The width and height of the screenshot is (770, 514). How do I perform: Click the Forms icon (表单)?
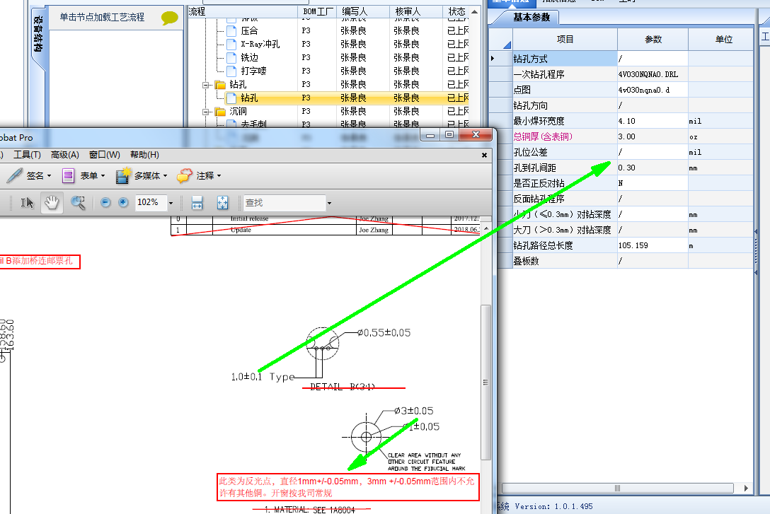pyautogui.click(x=68, y=175)
